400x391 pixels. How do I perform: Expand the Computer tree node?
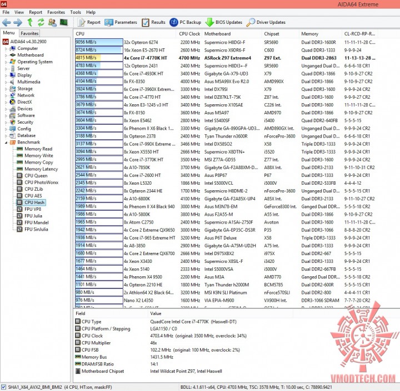coord(6,49)
